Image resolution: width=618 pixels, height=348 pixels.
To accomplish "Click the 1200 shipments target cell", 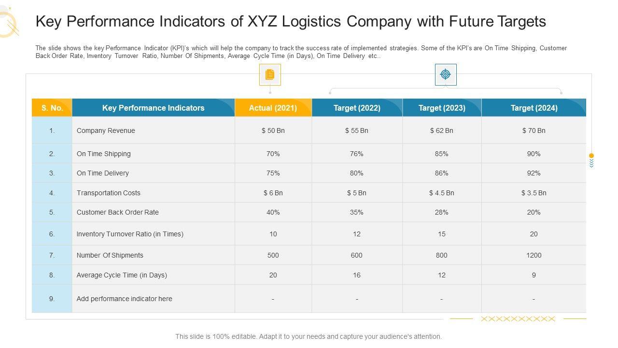I will 534,255.
